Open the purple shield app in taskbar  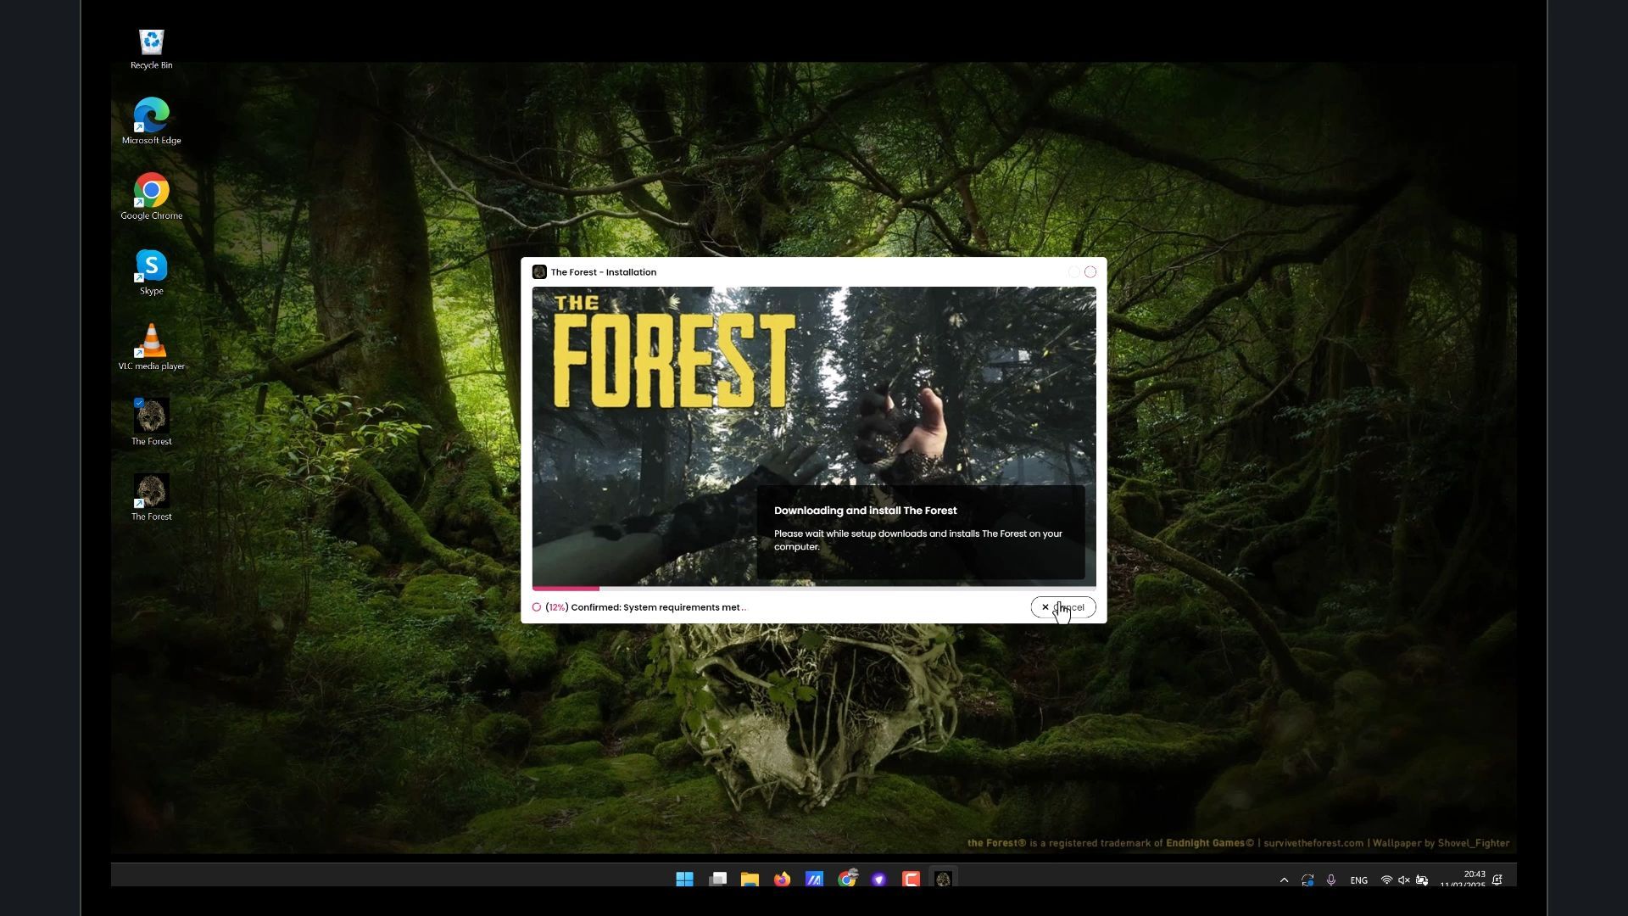click(879, 880)
